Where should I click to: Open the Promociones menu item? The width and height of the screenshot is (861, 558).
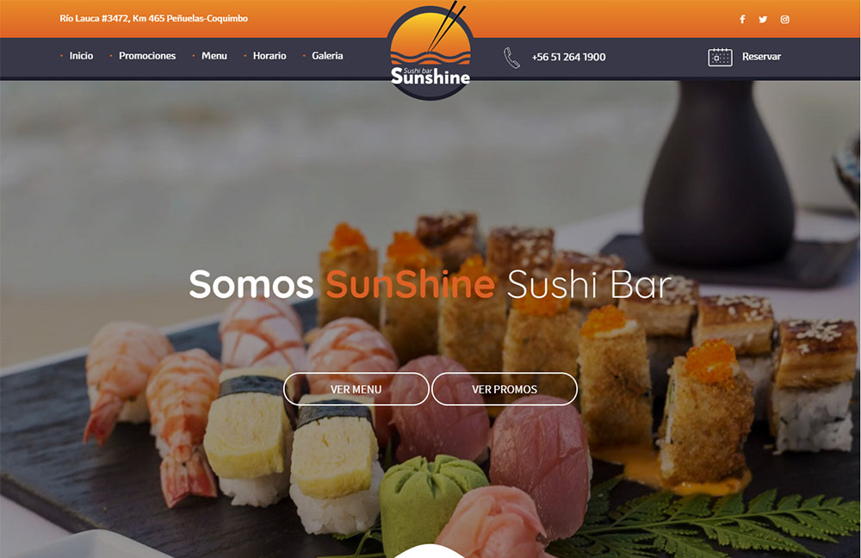(147, 55)
